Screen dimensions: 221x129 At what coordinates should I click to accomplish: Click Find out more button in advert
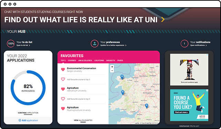click(x=181, y=112)
